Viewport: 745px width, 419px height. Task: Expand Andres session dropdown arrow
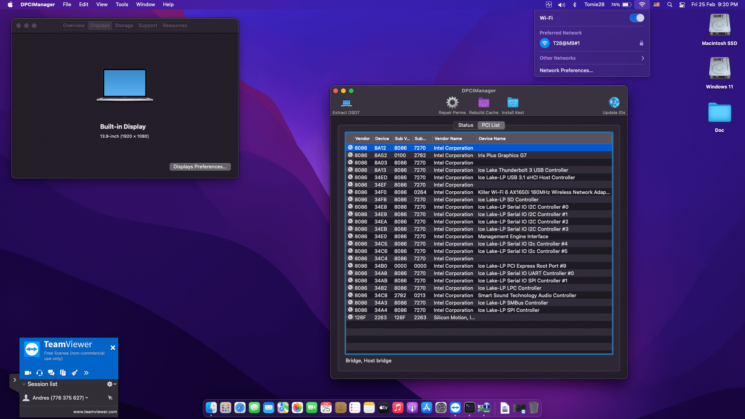(x=87, y=398)
